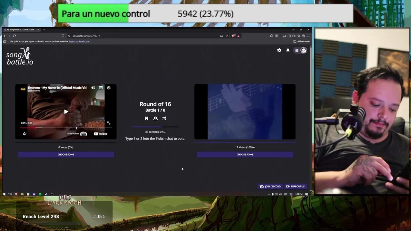The width and height of the screenshot is (411, 231).
Task: Click the Import bookmarks now link
Action: coord(80,41)
